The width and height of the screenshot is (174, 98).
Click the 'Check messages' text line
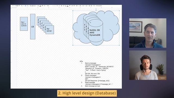tap(91, 75)
